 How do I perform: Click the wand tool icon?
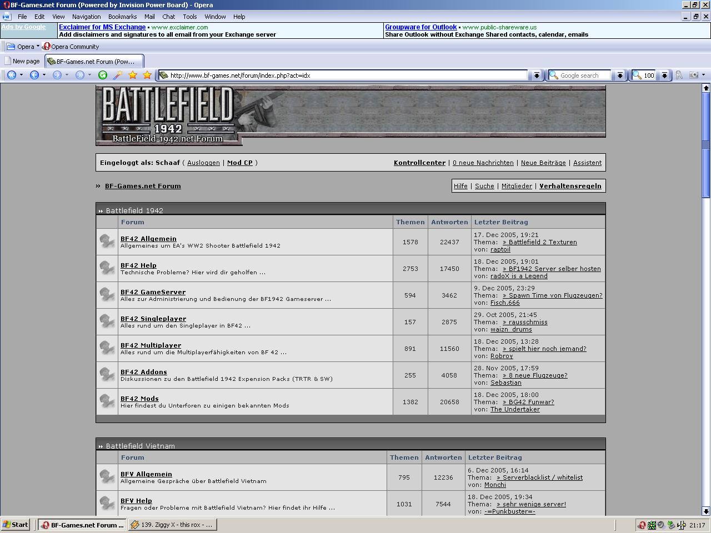[x=118, y=75]
